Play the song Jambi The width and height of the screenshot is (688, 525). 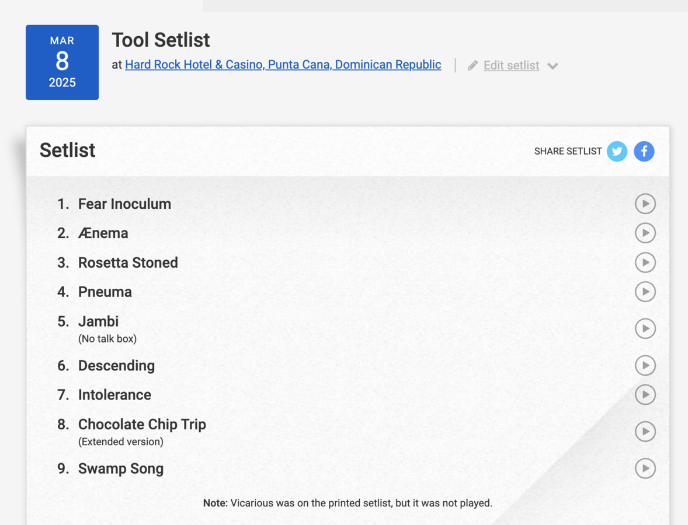645,328
